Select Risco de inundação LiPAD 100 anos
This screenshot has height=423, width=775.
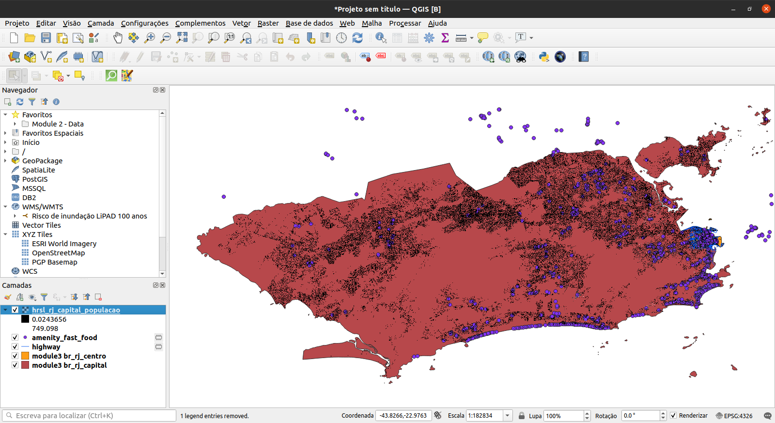tap(90, 216)
